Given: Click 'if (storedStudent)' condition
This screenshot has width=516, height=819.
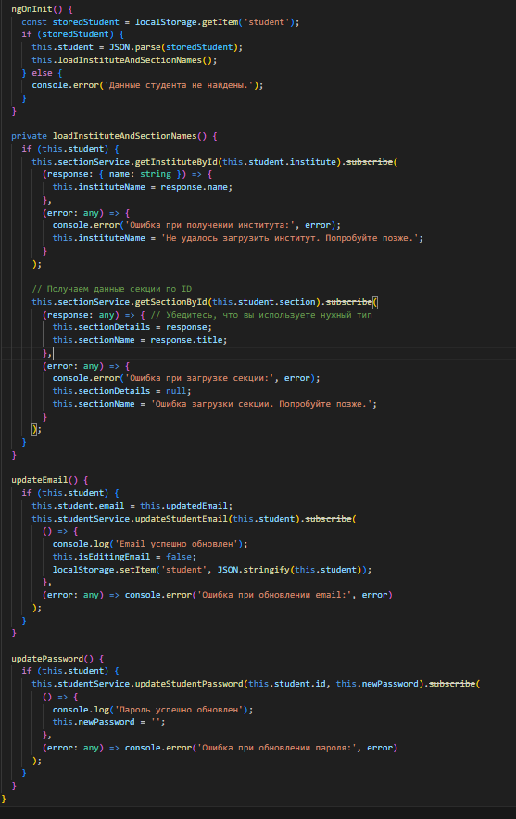Looking at the screenshot, I should click(x=68, y=34).
